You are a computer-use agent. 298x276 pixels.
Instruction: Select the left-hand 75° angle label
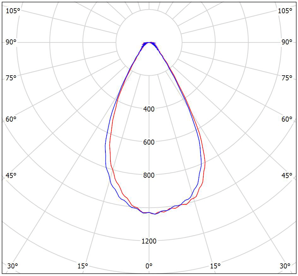coord(11,78)
